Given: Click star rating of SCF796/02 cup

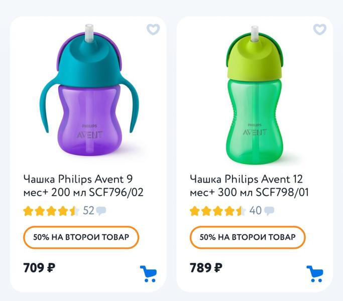Looking at the screenshot, I should tap(51, 211).
